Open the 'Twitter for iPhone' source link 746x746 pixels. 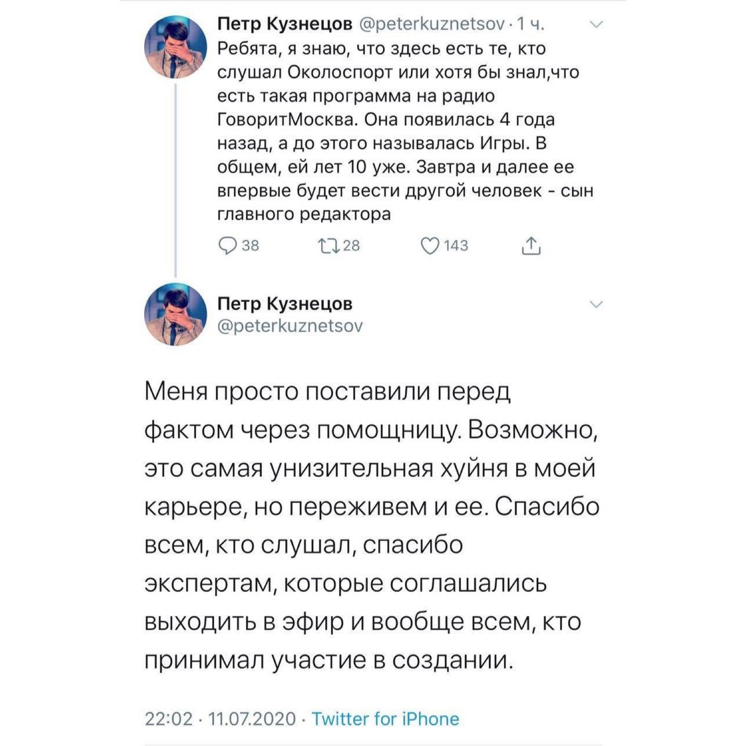click(x=385, y=719)
